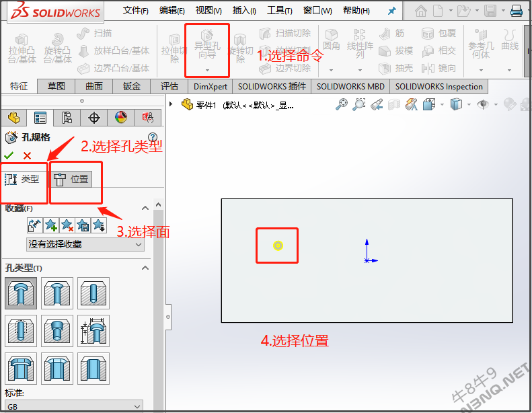The width and height of the screenshot is (532, 413).
Task: Collapse the 孔类型(T) section
Action: (x=145, y=268)
